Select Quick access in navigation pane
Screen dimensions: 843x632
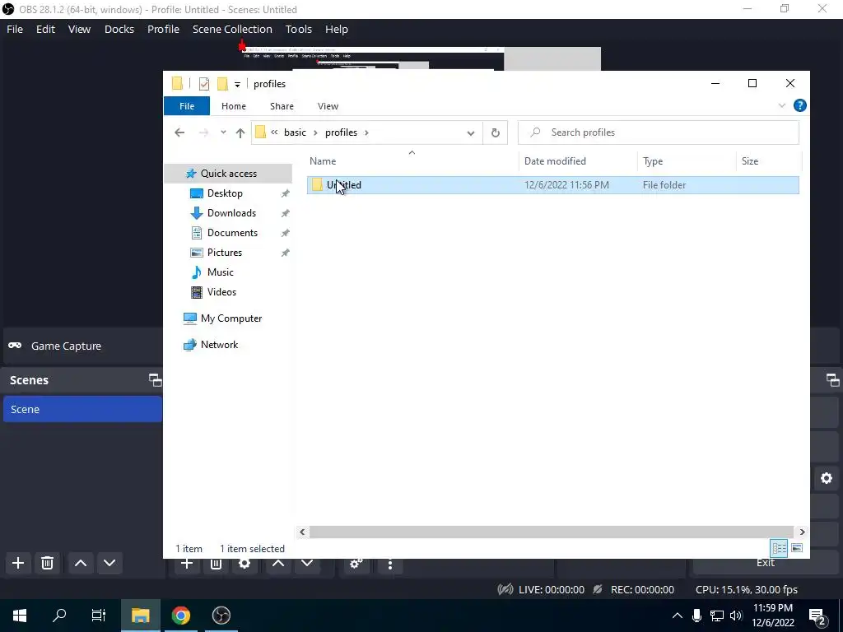229,173
